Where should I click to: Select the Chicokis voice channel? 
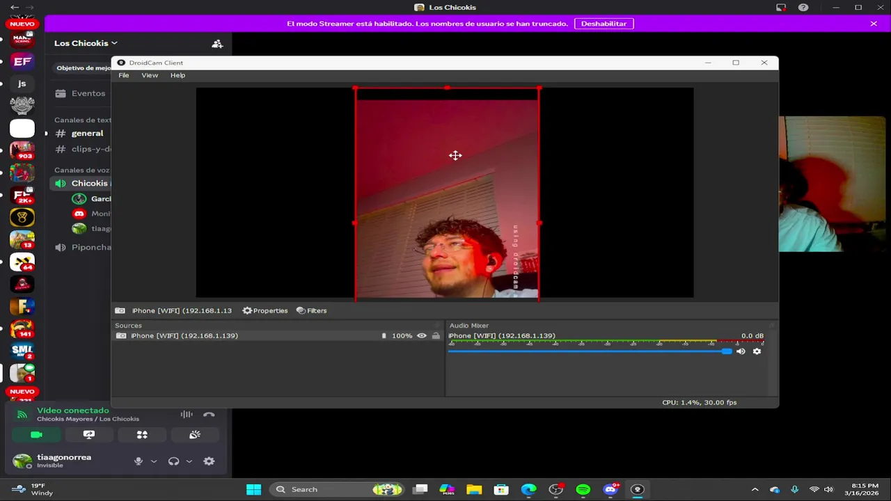coord(81,184)
